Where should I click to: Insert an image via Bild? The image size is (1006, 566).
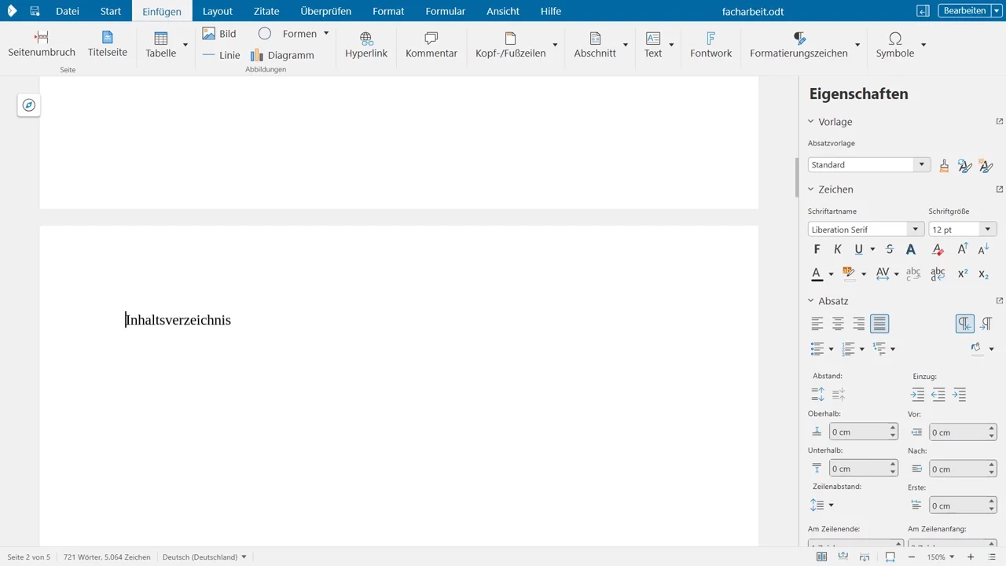coord(219,34)
